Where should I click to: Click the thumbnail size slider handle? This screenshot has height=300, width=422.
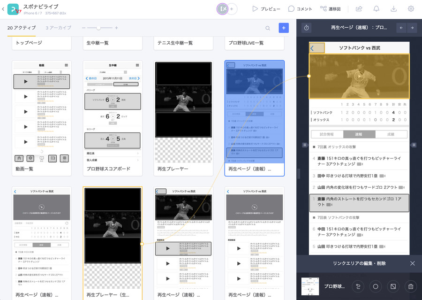[98, 28]
